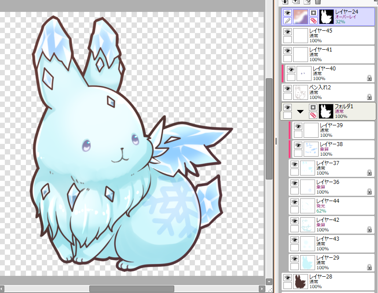Click the lock icon on レイヤー42

pyautogui.click(x=369, y=229)
